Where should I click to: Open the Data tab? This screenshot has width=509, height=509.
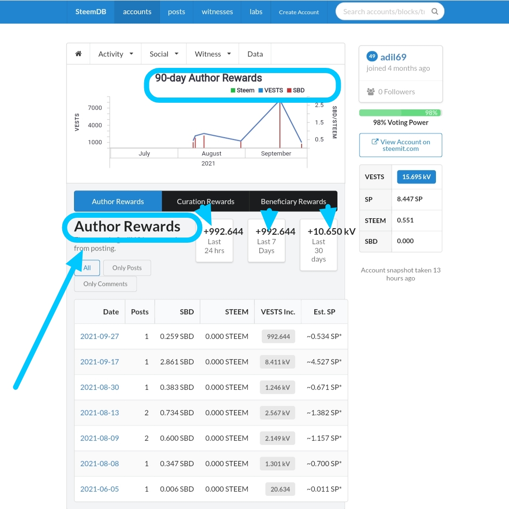pos(255,54)
